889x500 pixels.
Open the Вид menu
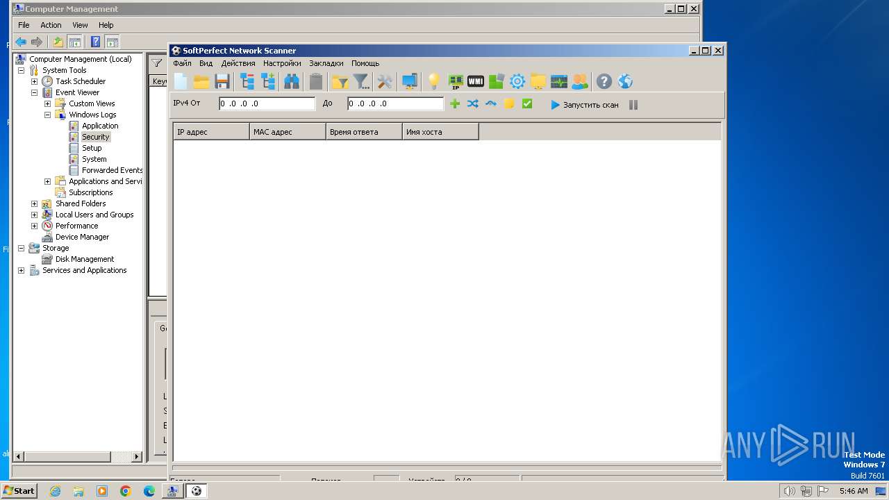[x=206, y=63]
